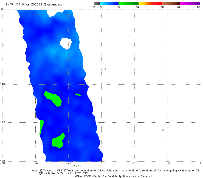Click the note line starting 'Note: 1) Times are GMT'
This screenshot has height=178, width=203.
115,171
